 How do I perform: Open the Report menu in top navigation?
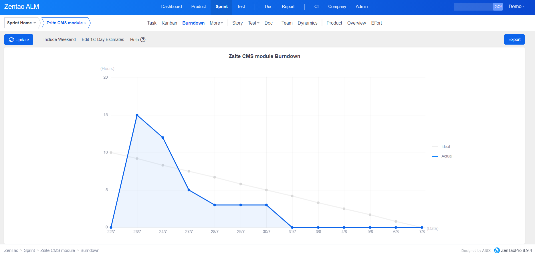point(288,7)
